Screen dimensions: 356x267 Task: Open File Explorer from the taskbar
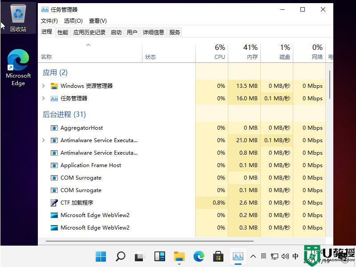179,256
